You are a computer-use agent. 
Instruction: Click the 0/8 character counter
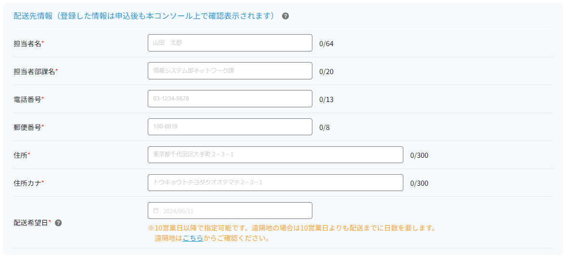[x=324, y=128]
